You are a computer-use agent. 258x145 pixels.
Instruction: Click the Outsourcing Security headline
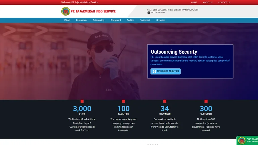point(174,52)
